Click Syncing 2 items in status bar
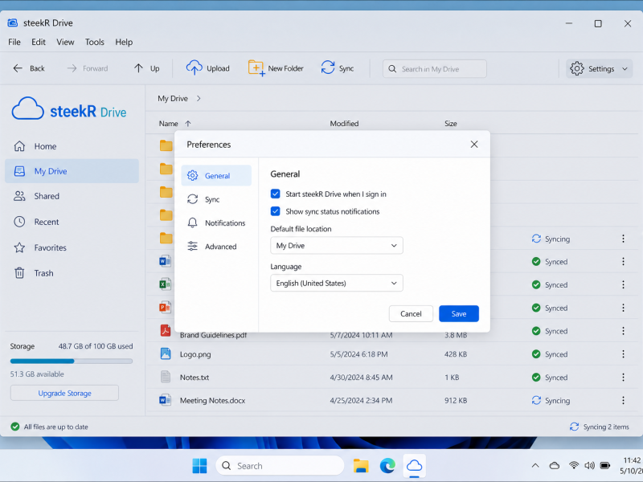 [599, 427]
